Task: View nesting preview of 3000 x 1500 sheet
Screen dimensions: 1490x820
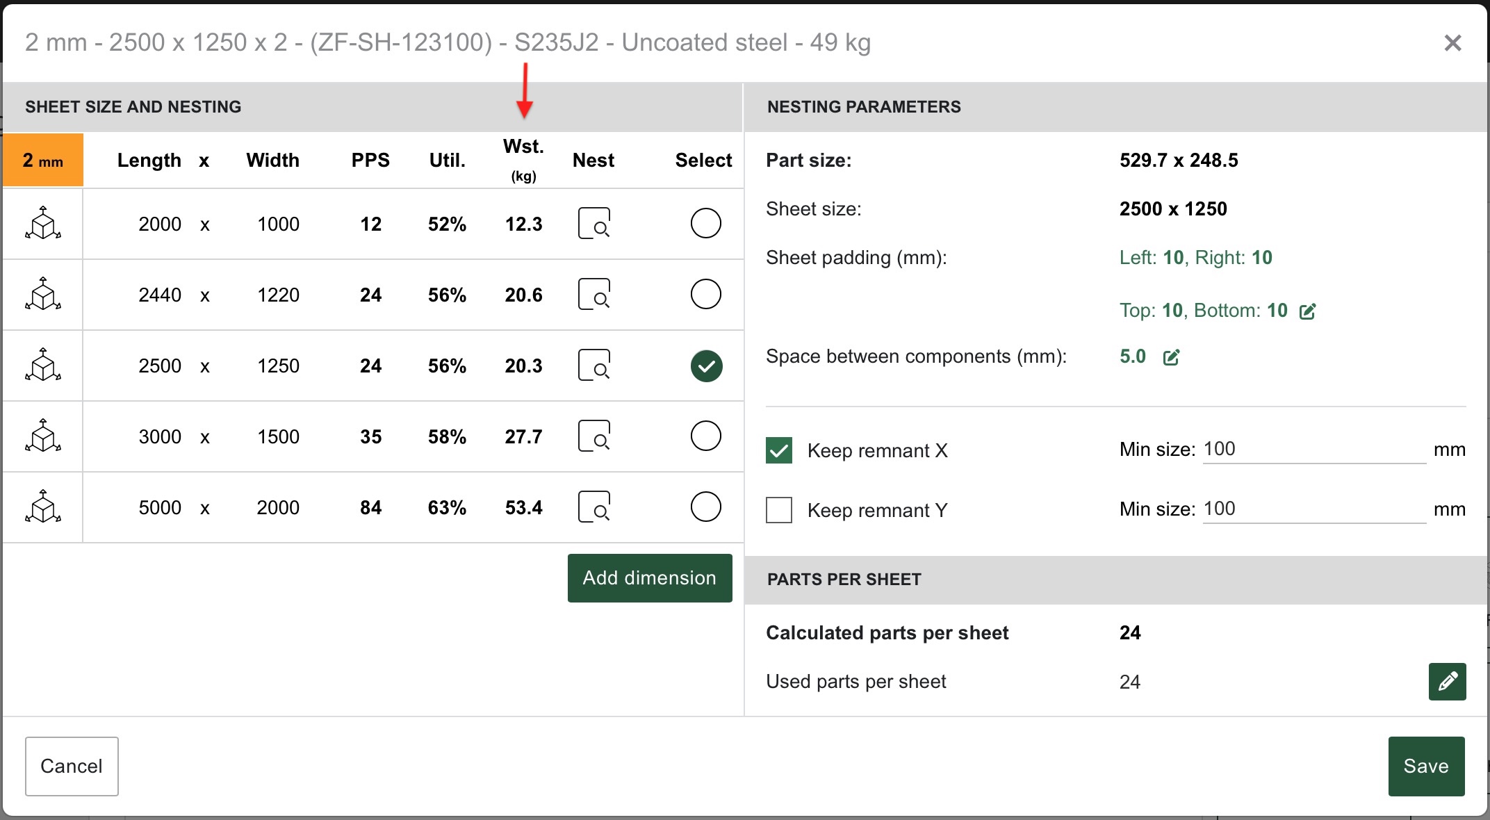Action: 594,436
